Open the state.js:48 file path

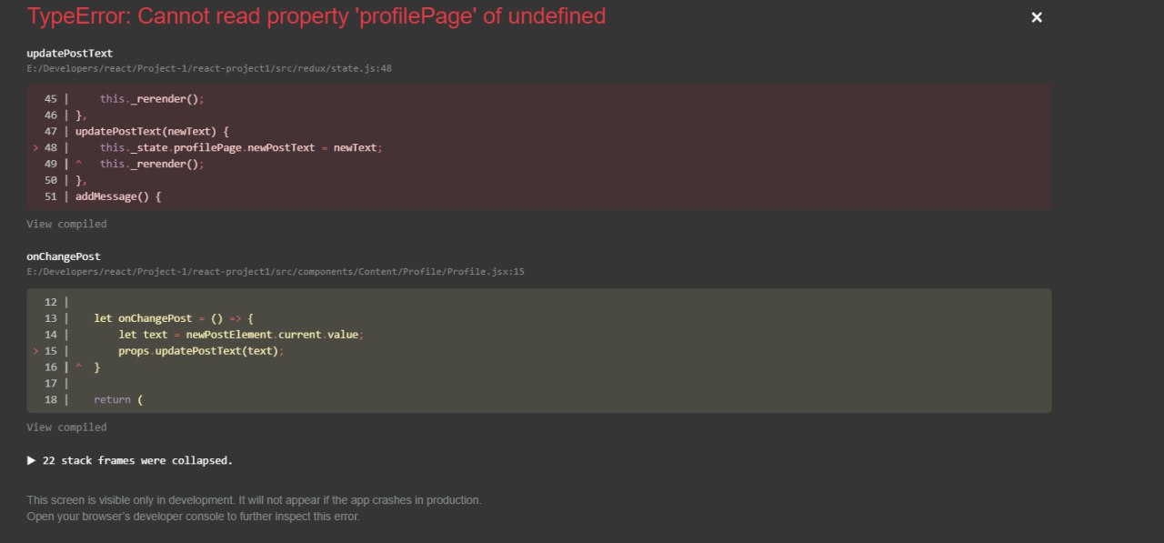point(209,68)
